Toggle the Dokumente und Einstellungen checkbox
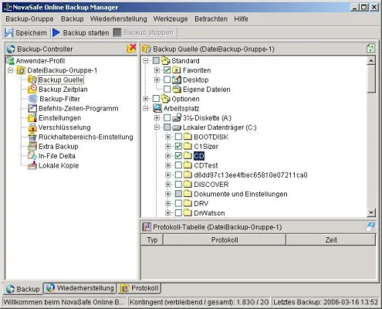The width and height of the screenshot is (382, 309). pyautogui.click(x=178, y=194)
